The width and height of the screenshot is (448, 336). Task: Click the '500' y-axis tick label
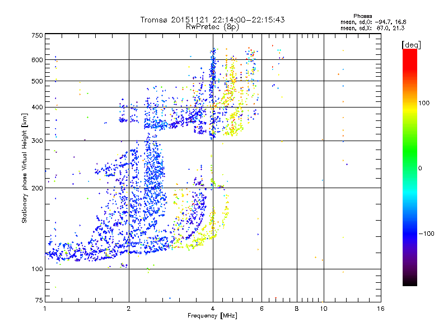pyautogui.click(x=38, y=81)
